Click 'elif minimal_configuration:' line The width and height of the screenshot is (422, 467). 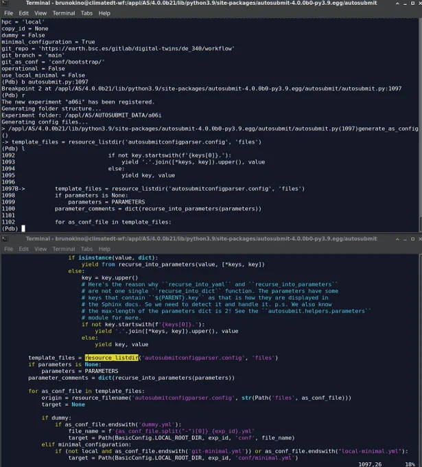(86, 444)
